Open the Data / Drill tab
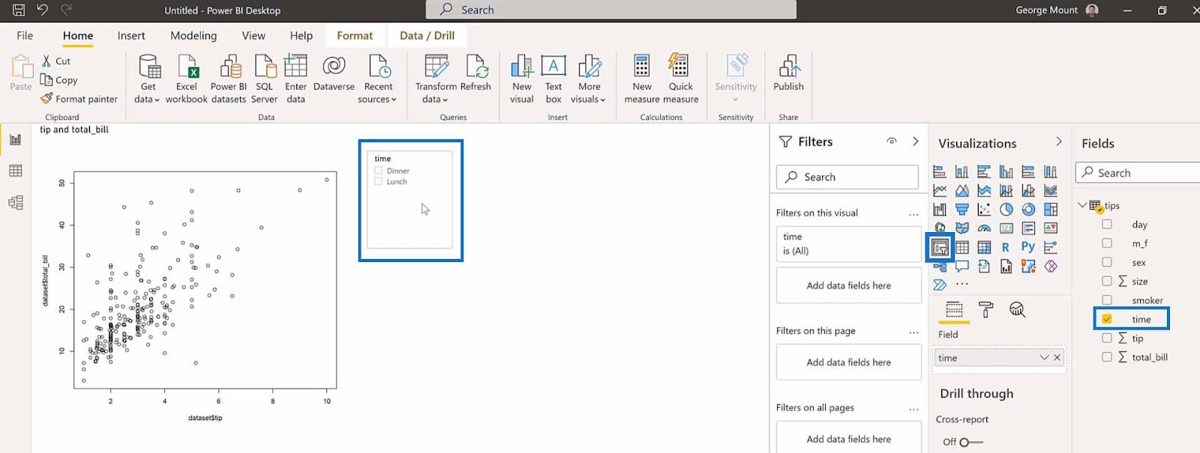Viewport: 1200px width, 453px height. (x=427, y=35)
